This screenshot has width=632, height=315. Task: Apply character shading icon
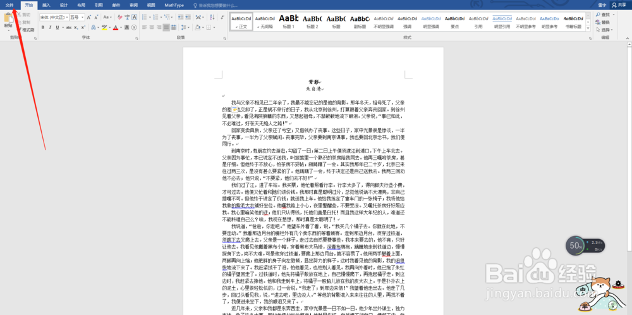pyautogui.click(x=126, y=27)
